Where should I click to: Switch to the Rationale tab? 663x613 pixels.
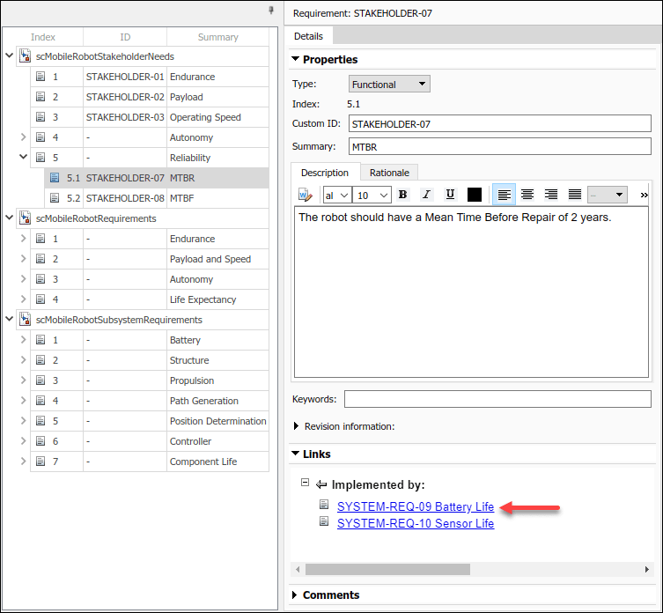click(x=389, y=173)
